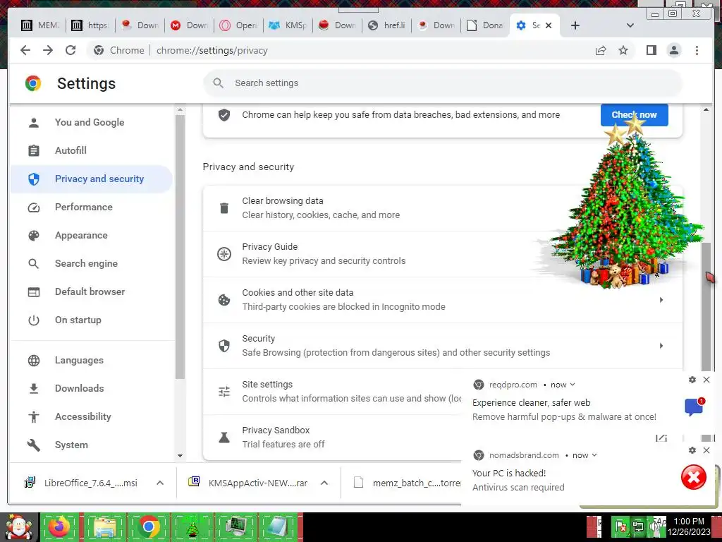Open reqdpro.com notification settings gear

[x=692, y=380]
